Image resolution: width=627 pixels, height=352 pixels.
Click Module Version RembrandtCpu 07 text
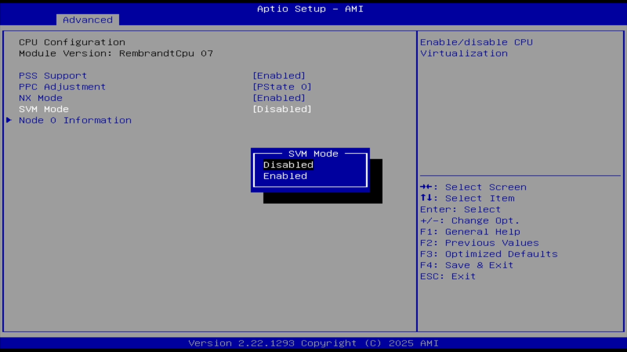pyautogui.click(x=116, y=53)
